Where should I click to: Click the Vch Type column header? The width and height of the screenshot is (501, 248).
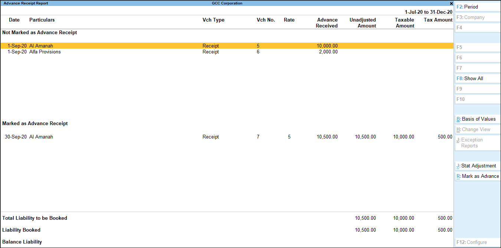coord(213,20)
